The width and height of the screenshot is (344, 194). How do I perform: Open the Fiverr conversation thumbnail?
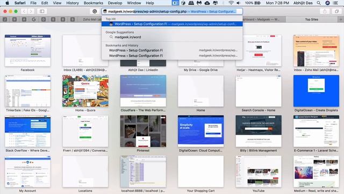pos(85,131)
